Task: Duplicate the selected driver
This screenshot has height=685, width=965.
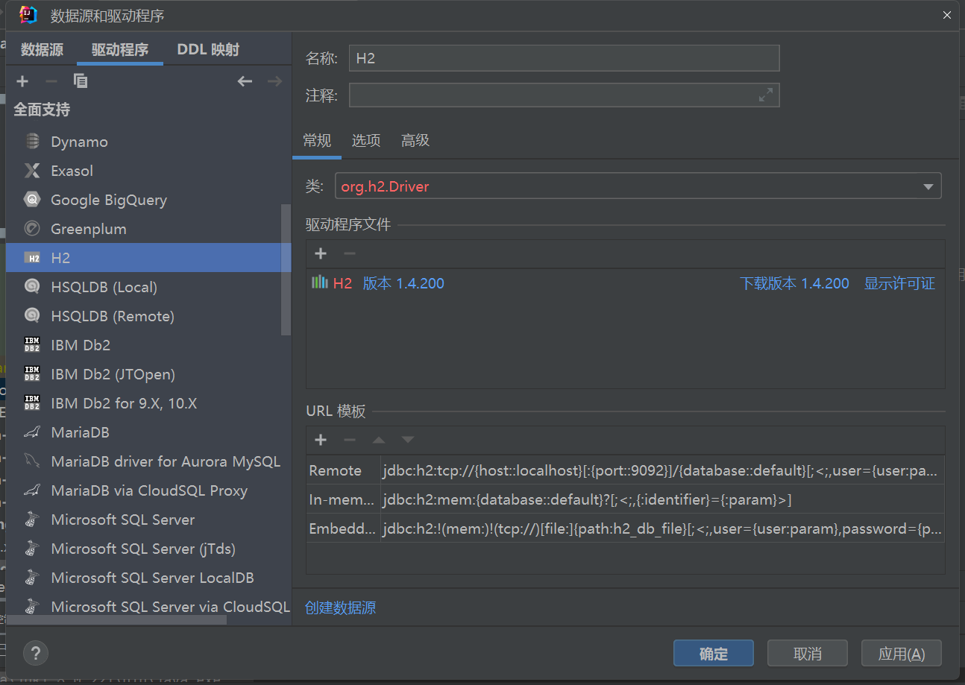Action: [81, 81]
